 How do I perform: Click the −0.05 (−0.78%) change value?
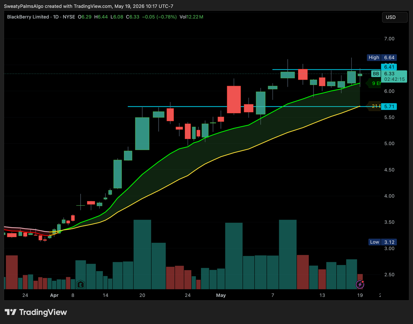(x=159, y=17)
